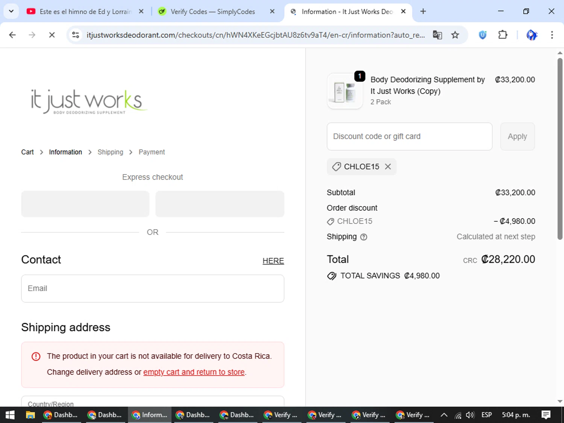
Task: Open Chrome three-dot menu
Action: click(x=552, y=35)
